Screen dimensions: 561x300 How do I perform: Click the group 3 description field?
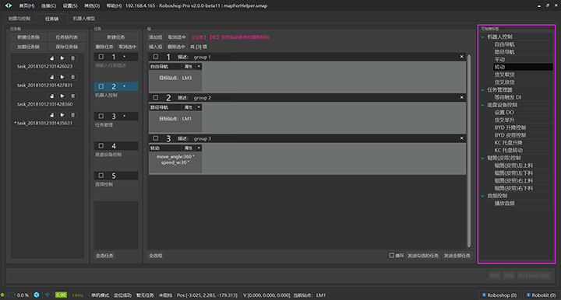(213, 138)
